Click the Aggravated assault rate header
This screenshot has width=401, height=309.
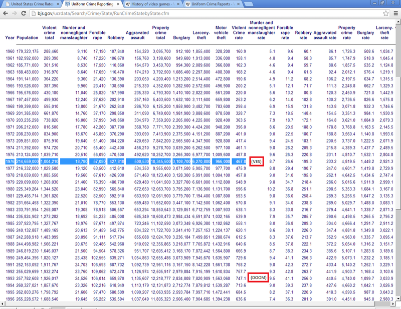click(325, 35)
